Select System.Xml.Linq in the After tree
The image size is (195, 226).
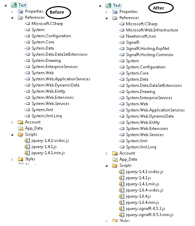point(141,147)
